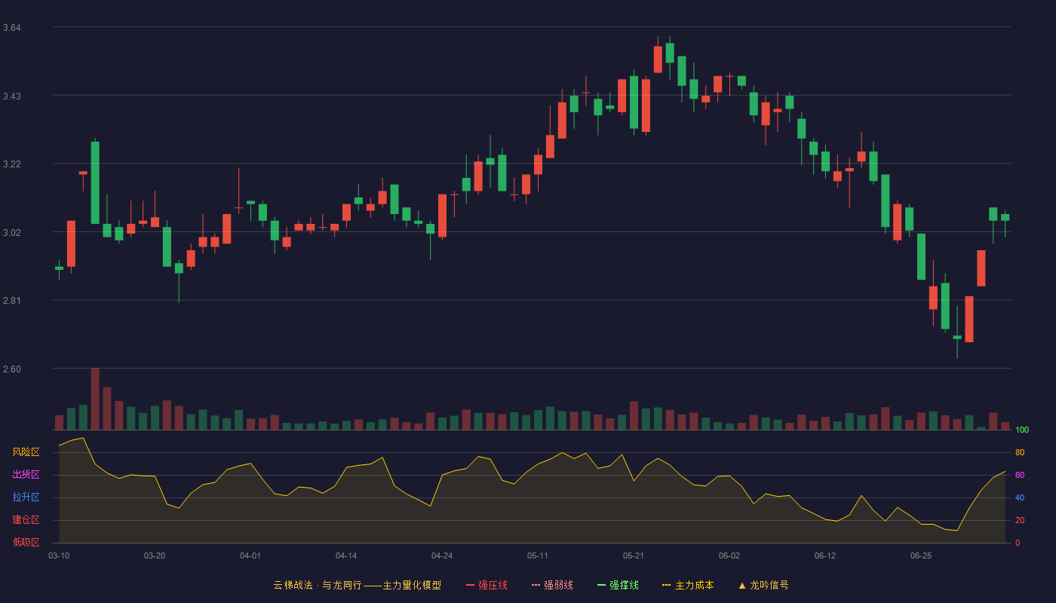Select the large green candlestick after 03-10
Screen dimensions: 1056x603
[x=95, y=182]
